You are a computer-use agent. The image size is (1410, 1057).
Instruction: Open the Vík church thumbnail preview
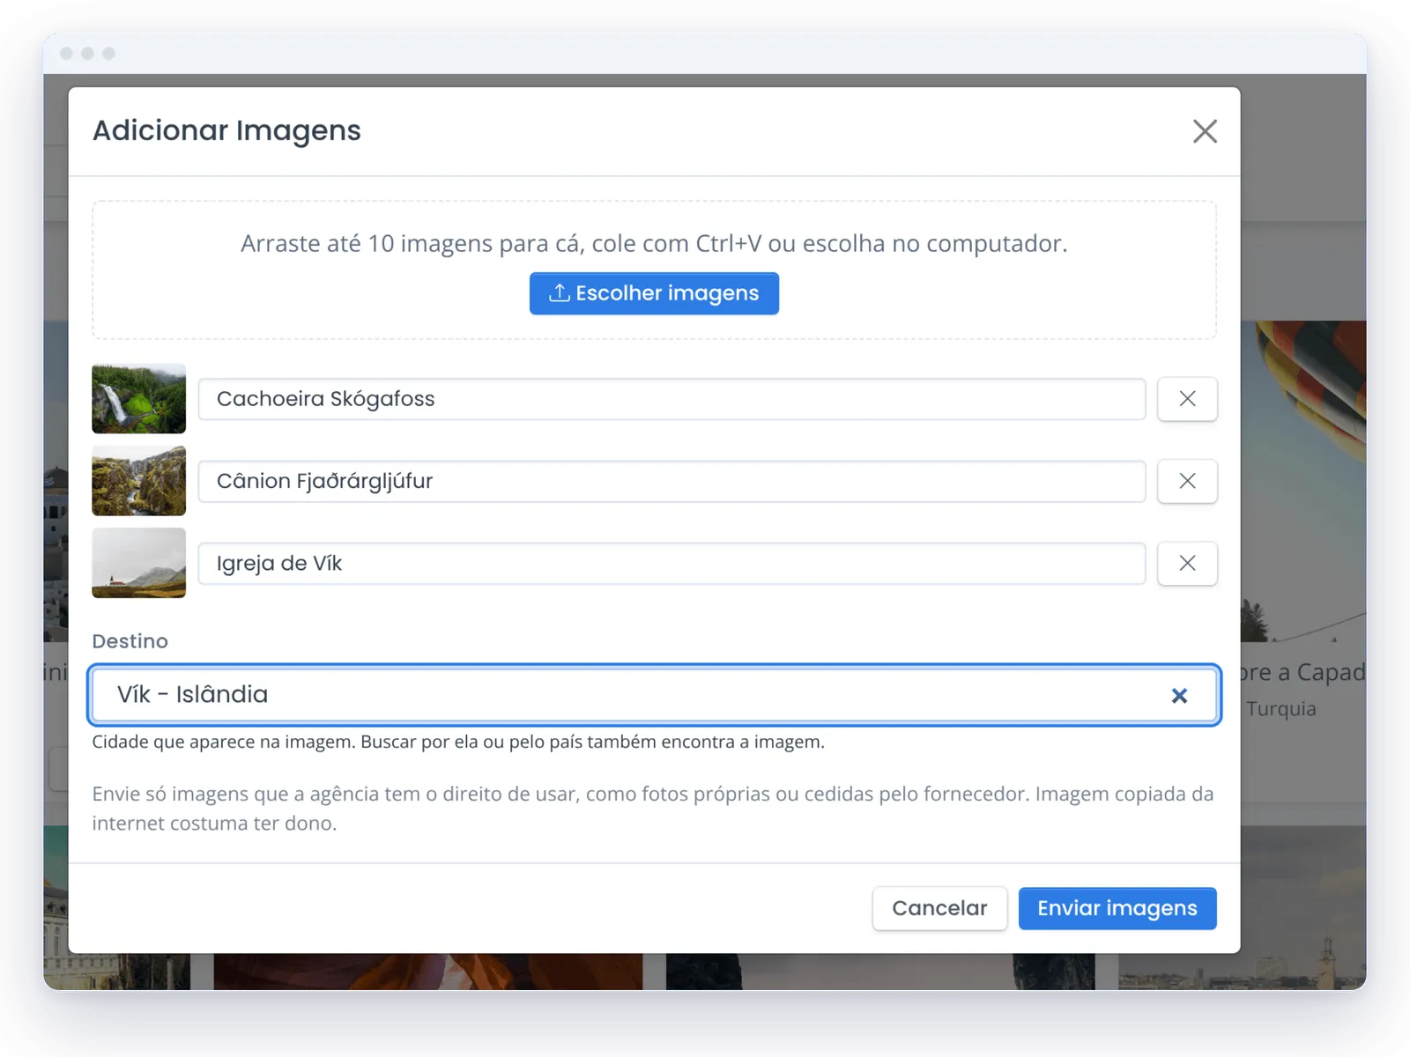(139, 562)
